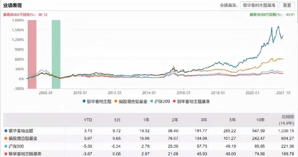Viewport: 298px width, 157px height.
Task: Select the YTD column header
Action: (x=88, y=120)
